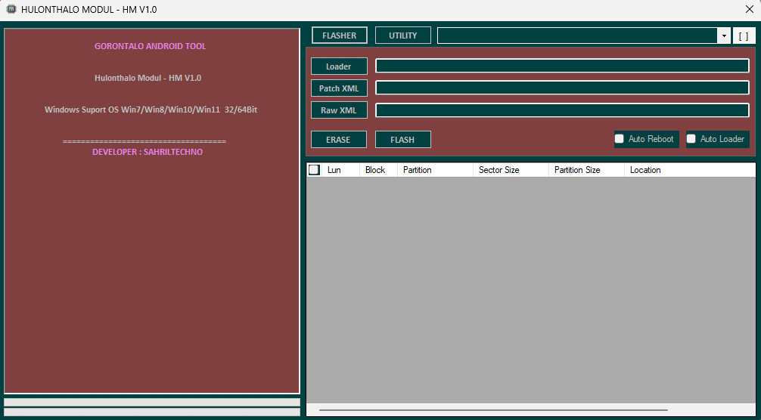Image resolution: width=761 pixels, height=420 pixels.
Task: Click the app icon in title bar
Action: click(11, 10)
